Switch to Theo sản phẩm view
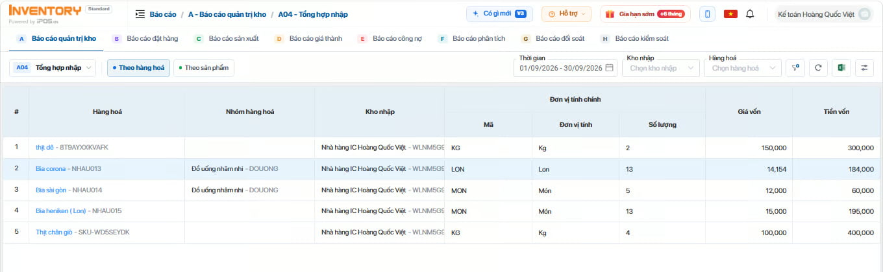This screenshot has width=883, height=272. pos(204,67)
